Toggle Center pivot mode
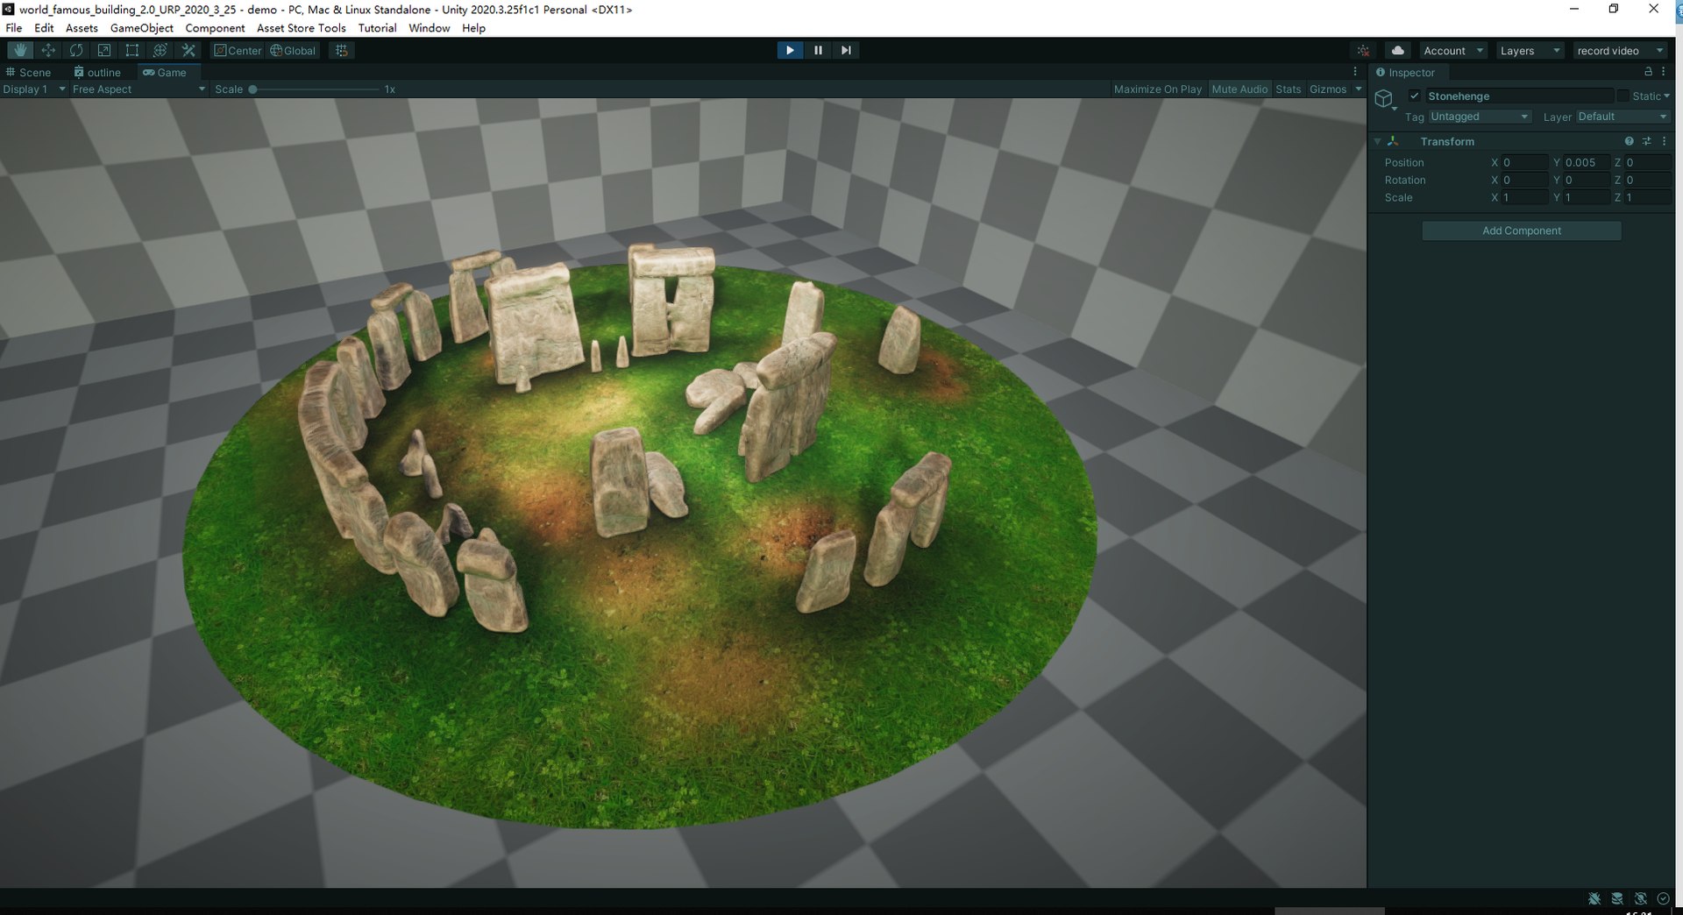 pos(238,50)
